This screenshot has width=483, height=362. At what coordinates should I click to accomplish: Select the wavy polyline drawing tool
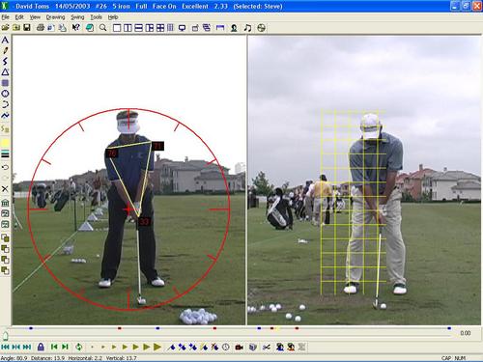(x=5, y=115)
